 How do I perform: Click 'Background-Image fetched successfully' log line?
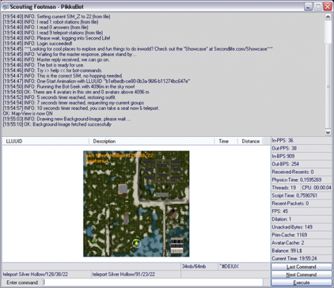pos(57,124)
